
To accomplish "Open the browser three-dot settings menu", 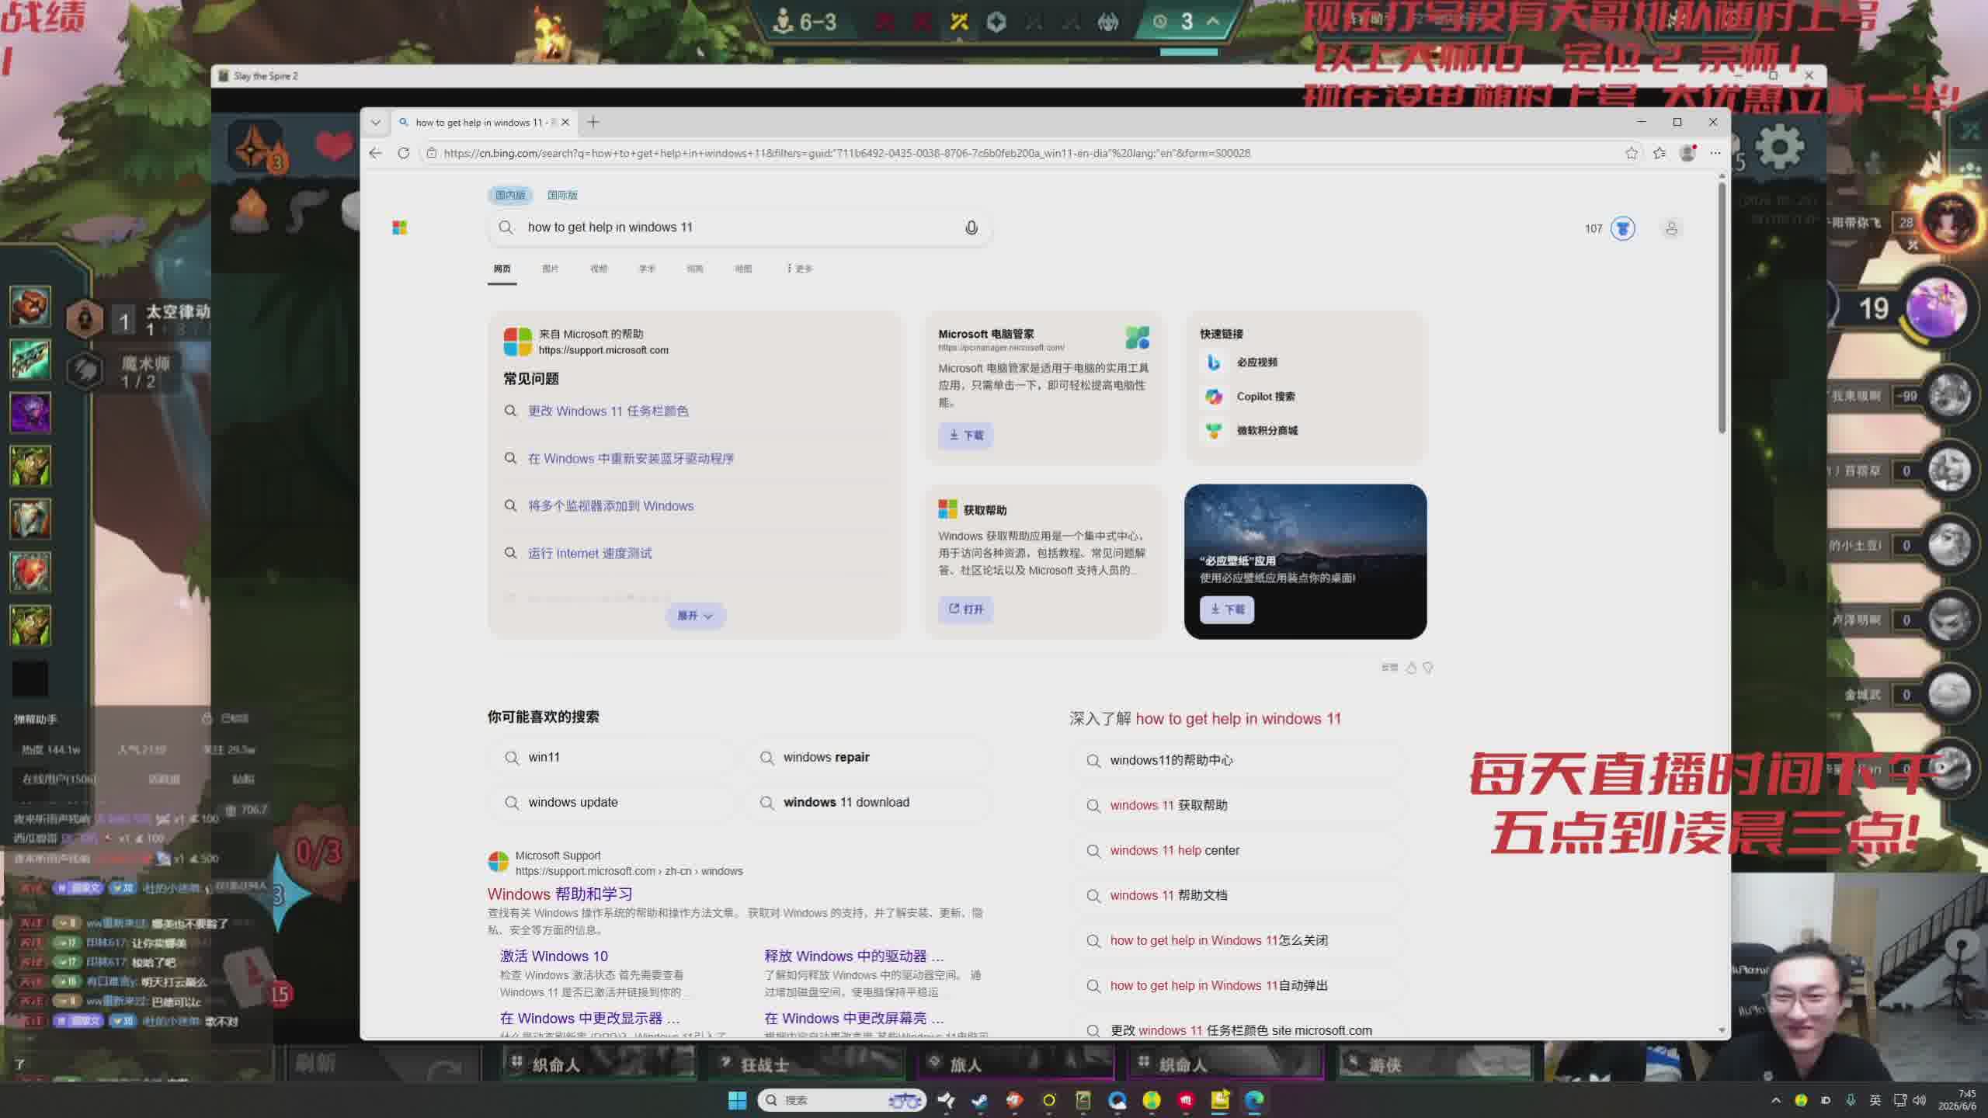I will 1715,153.
